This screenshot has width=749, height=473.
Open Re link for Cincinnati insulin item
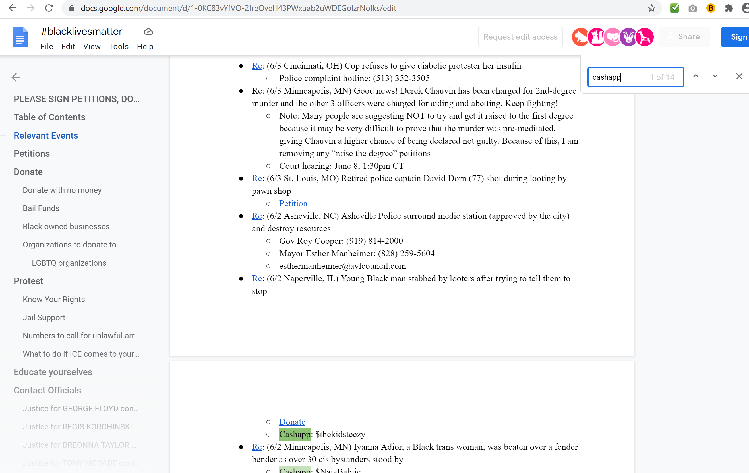click(x=257, y=66)
